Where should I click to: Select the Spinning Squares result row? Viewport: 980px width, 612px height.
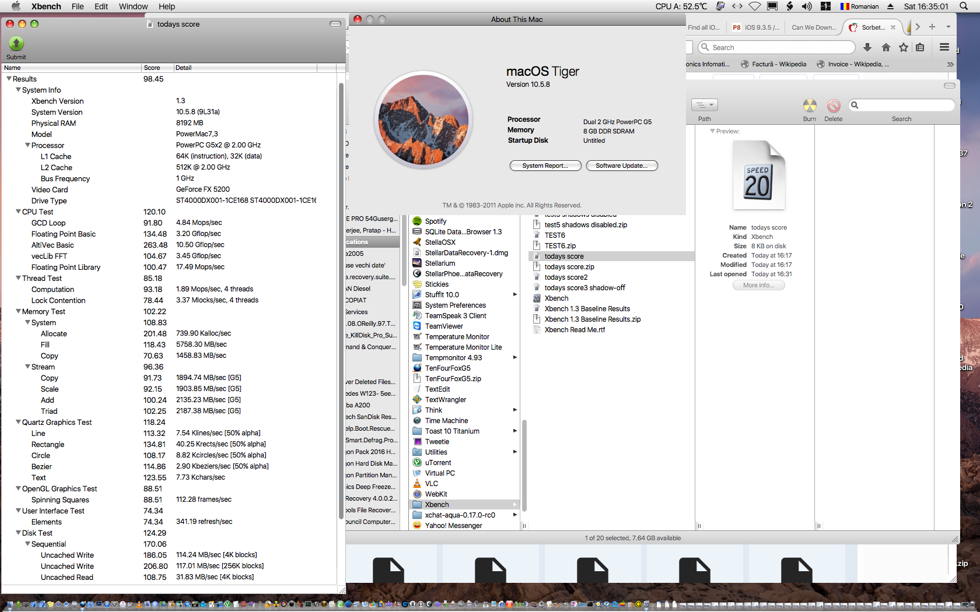(169, 500)
